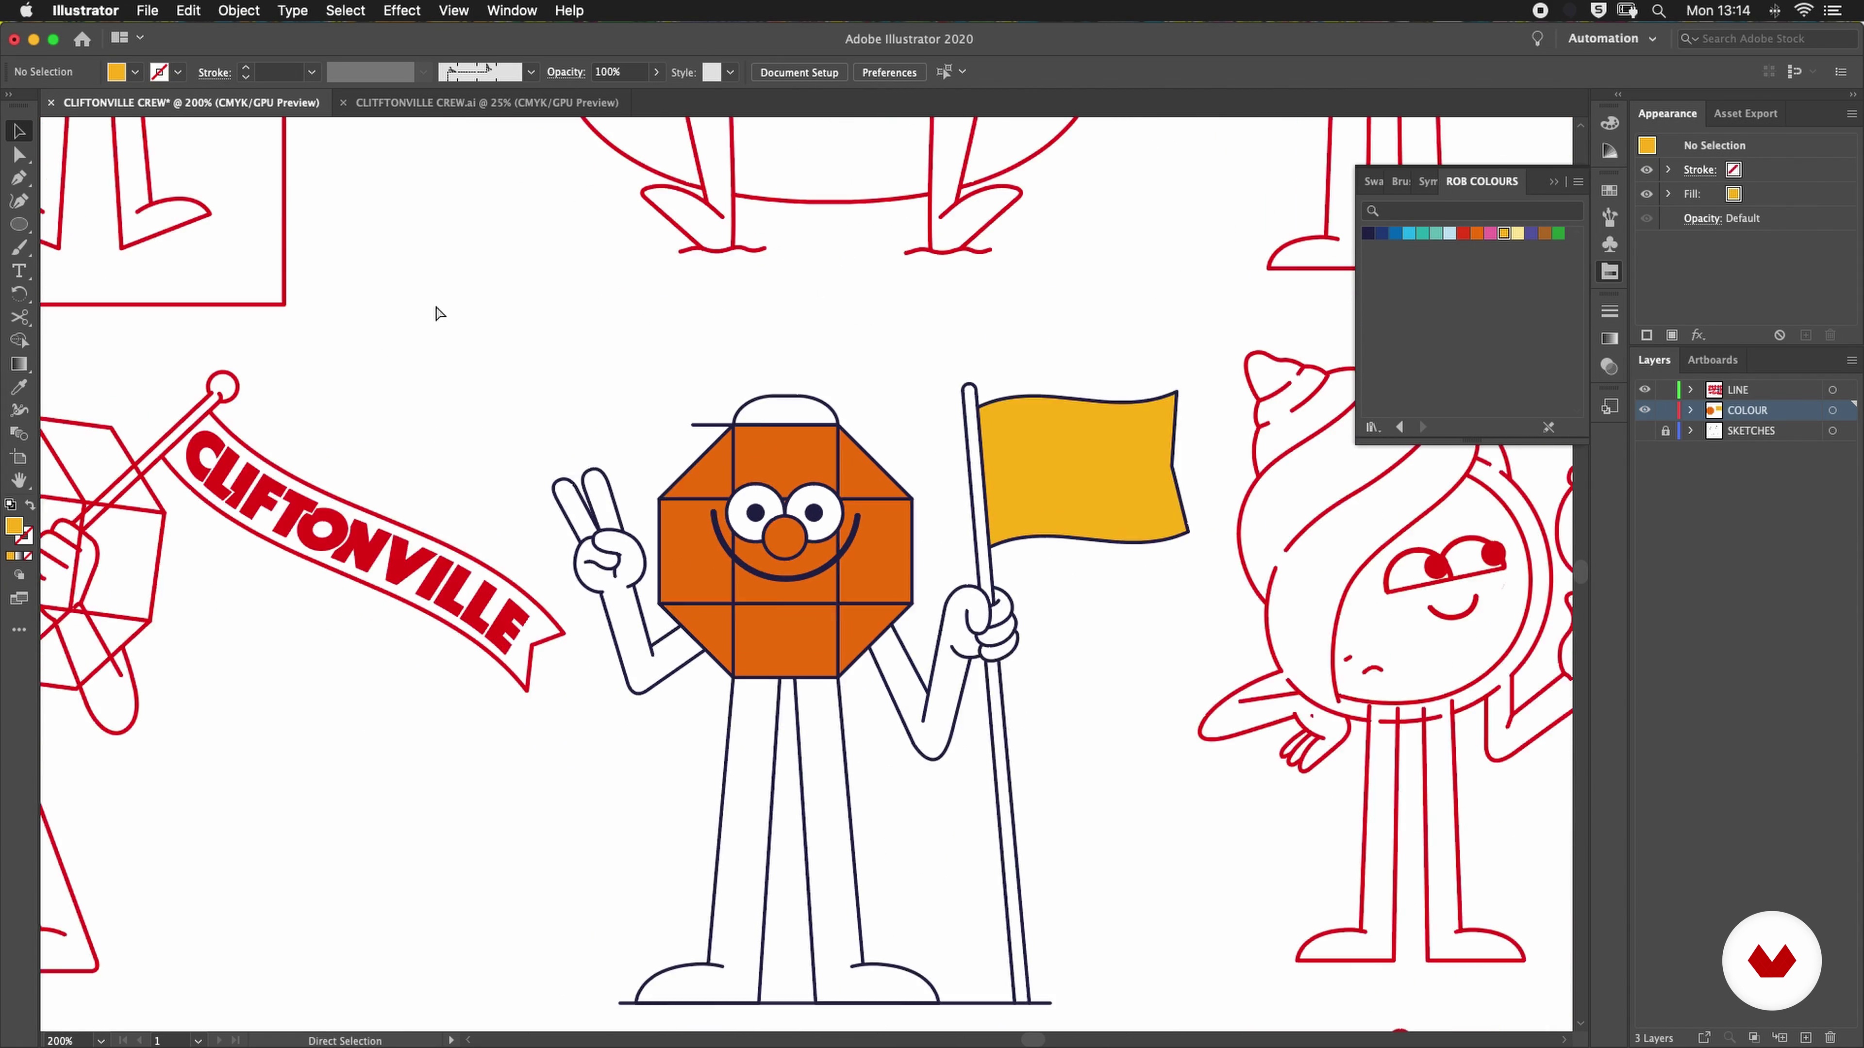Select the Curvature tool
The height and width of the screenshot is (1048, 1864).
[x=19, y=201]
